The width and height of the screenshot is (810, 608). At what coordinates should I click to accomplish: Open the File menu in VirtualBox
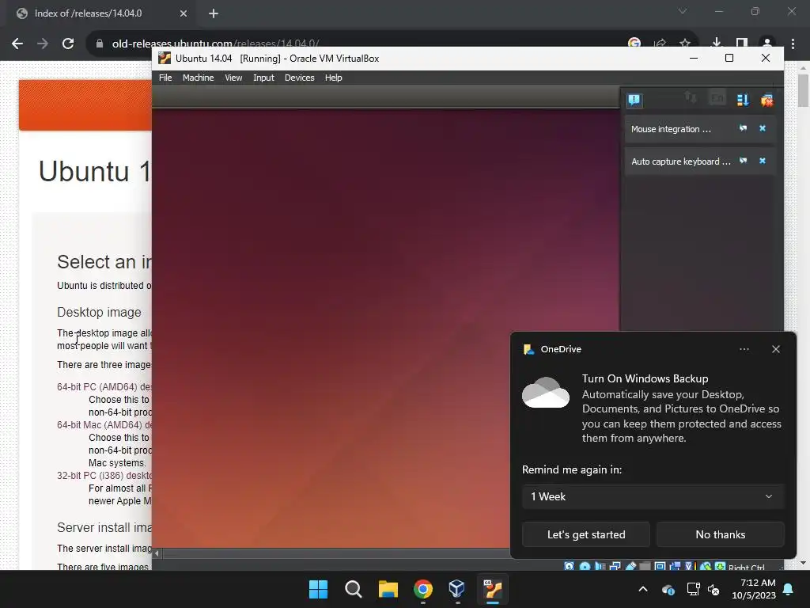click(165, 78)
